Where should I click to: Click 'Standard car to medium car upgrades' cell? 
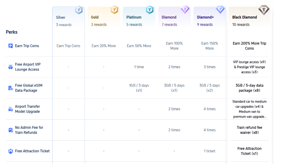click(x=249, y=109)
